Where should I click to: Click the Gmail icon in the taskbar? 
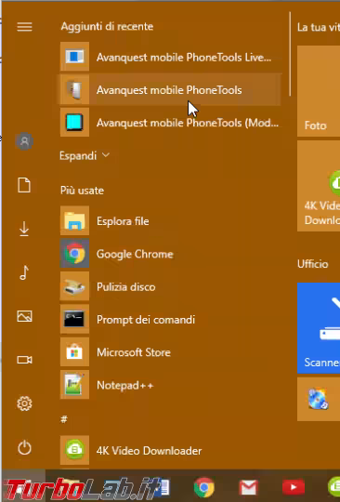[x=249, y=487]
